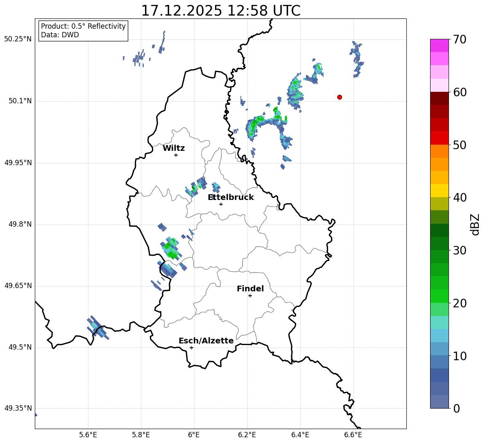Click the 50.1°N latitude tick label
The width and height of the screenshot is (485, 443).
click(20, 101)
